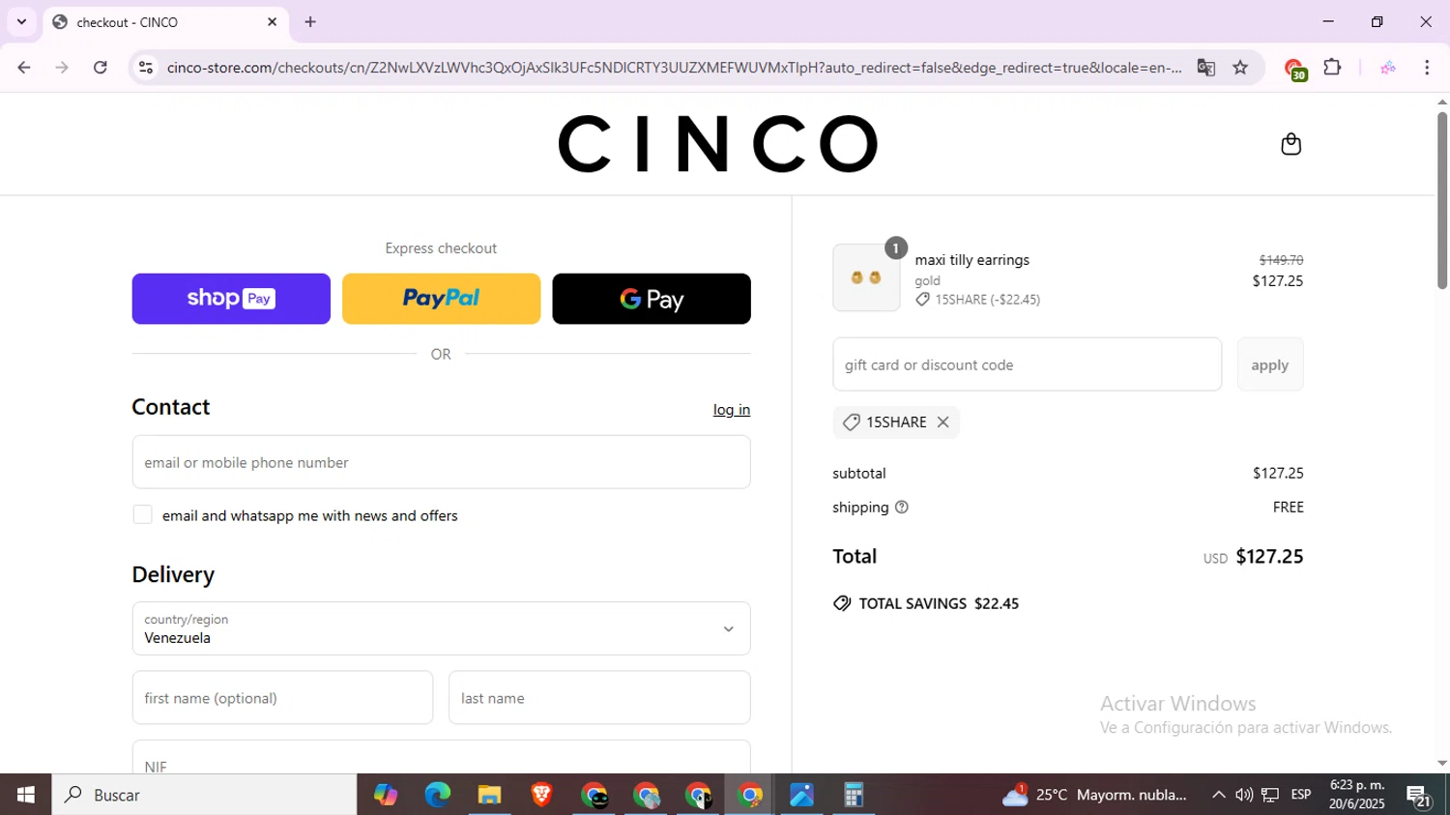Click the scrollbar down arrow
This screenshot has width=1450, height=815.
coord(1441,764)
